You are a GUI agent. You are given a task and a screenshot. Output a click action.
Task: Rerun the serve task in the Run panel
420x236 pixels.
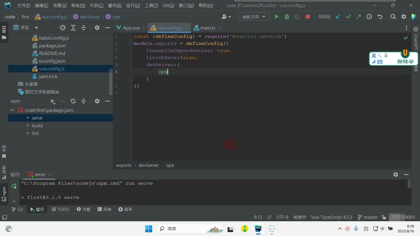pos(14,186)
